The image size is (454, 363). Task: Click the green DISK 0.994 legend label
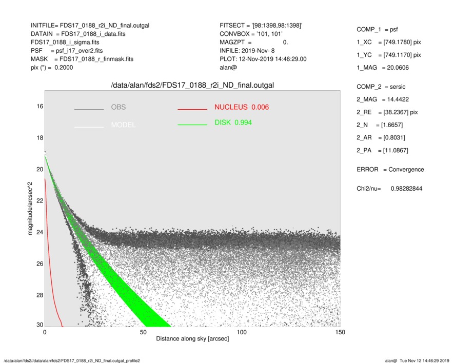233,123
